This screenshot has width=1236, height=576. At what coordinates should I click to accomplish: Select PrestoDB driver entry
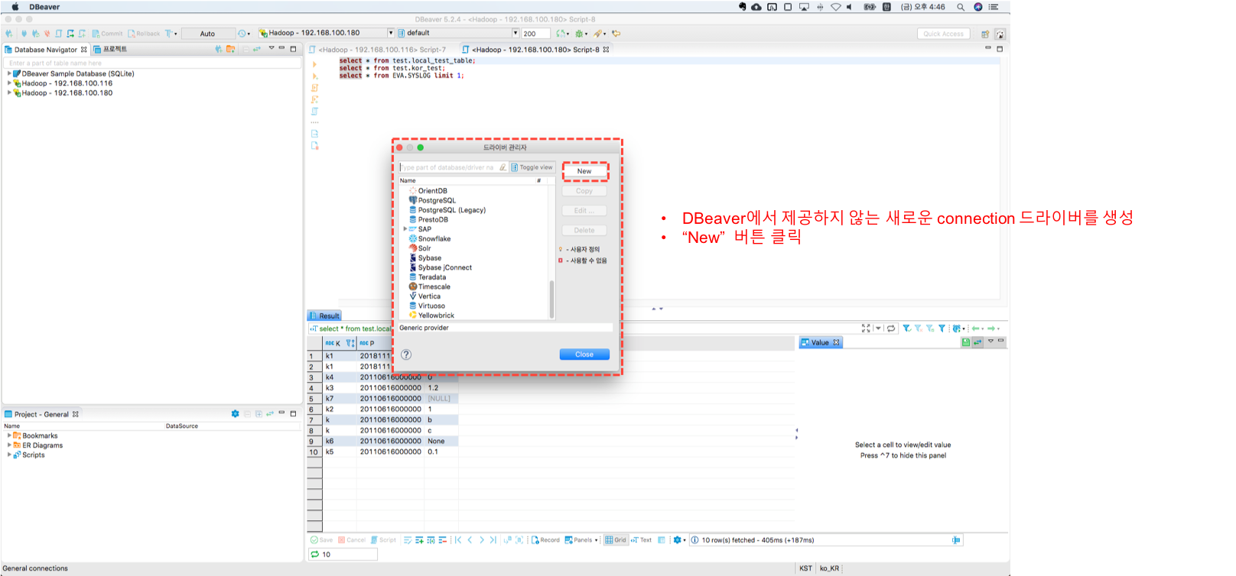[x=433, y=220]
